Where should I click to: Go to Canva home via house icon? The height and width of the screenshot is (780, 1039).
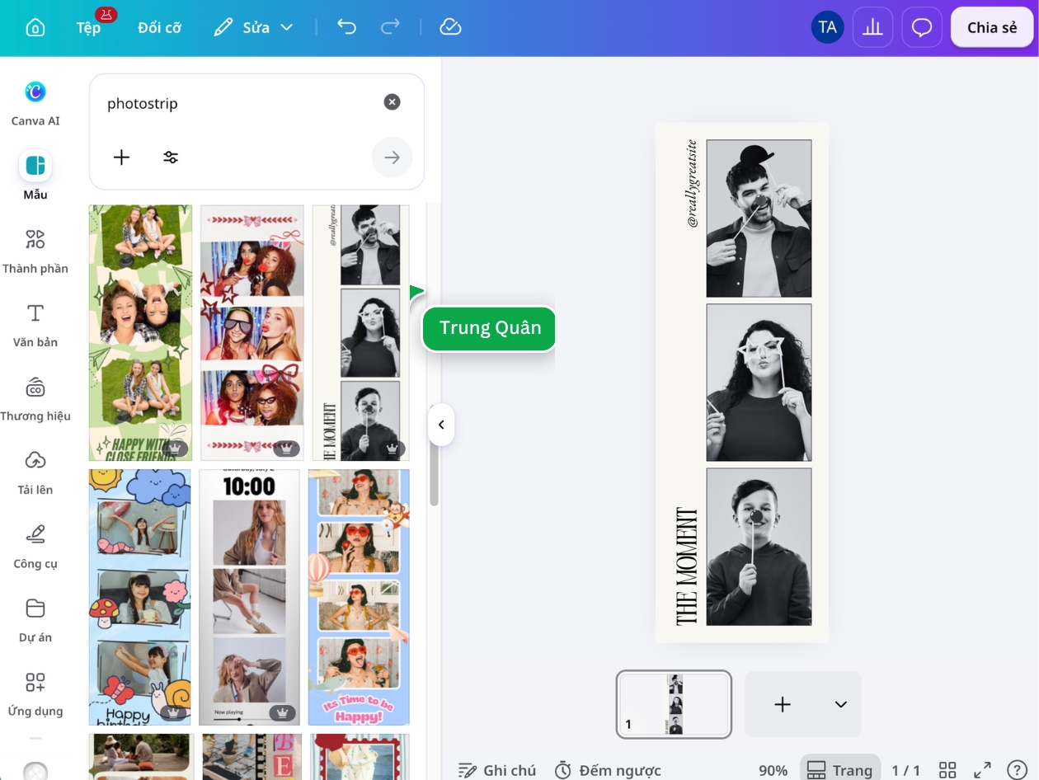(35, 27)
